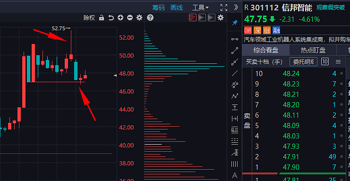Screen dimensions: 350x181
Task: Click the 筹码 link above chart
Action: click(159, 8)
